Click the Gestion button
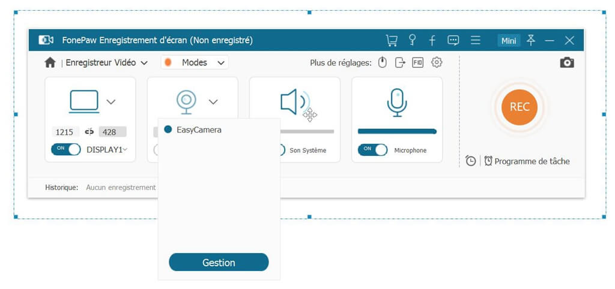The height and width of the screenshot is (289, 615). pyautogui.click(x=219, y=263)
